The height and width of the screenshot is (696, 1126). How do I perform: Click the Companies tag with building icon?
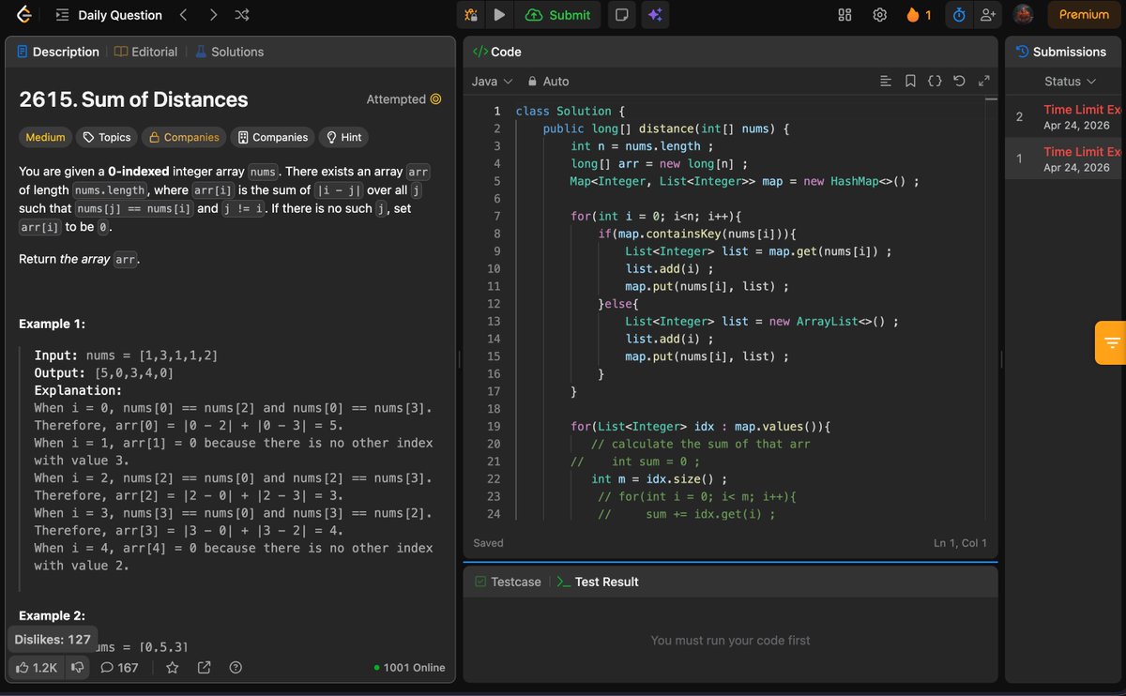(x=273, y=137)
